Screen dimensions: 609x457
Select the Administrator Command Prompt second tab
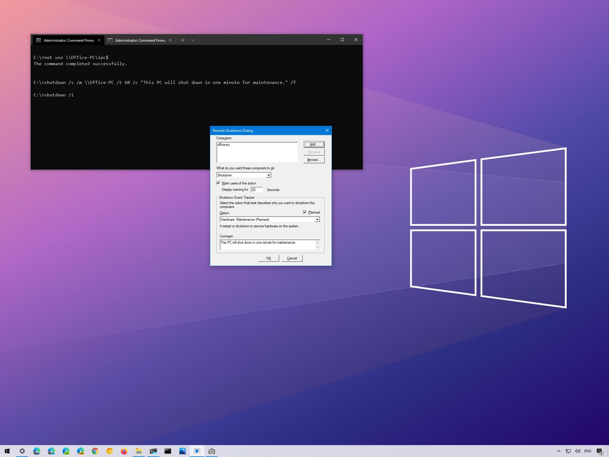pos(139,40)
